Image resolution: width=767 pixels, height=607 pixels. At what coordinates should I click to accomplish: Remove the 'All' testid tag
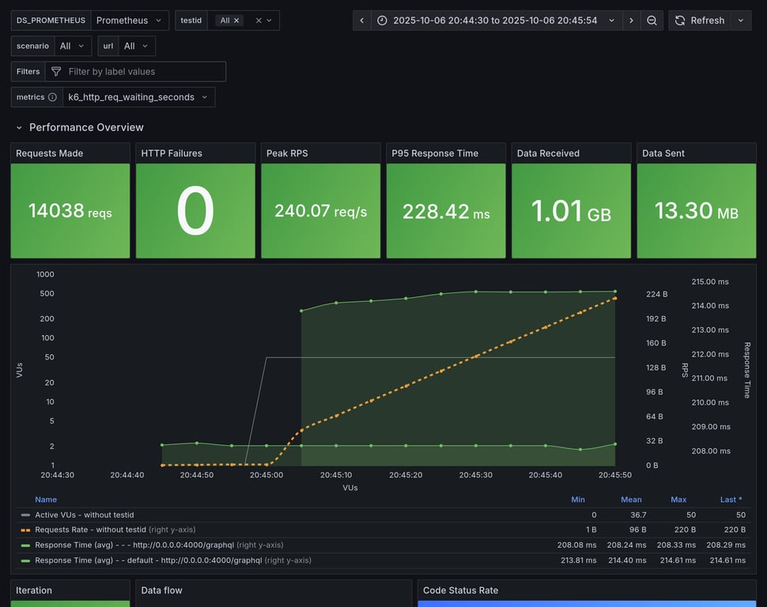pyautogui.click(x=236, y=21)
